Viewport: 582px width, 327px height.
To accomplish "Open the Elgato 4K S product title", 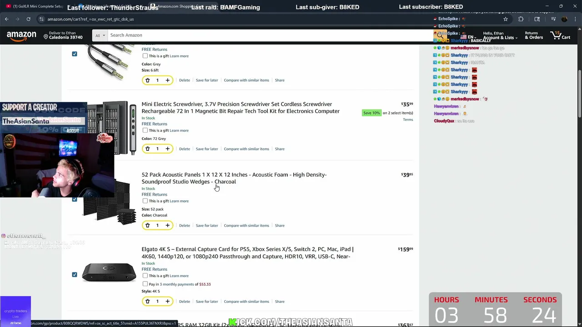I will 247,253.
